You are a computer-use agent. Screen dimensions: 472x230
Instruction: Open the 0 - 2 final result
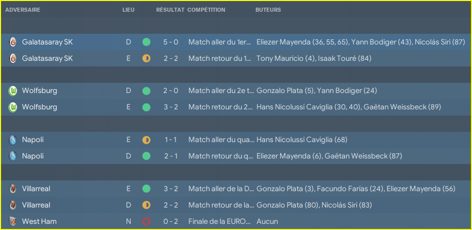coord(170,222)
